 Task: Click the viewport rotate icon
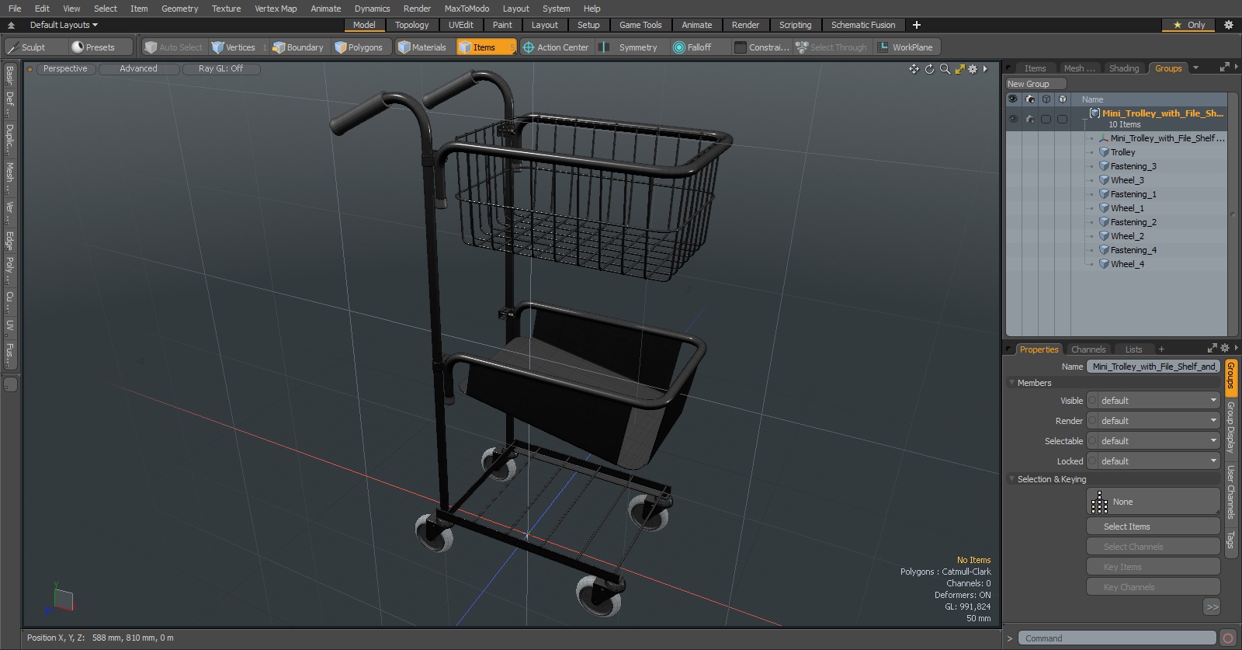click(929, 69)
